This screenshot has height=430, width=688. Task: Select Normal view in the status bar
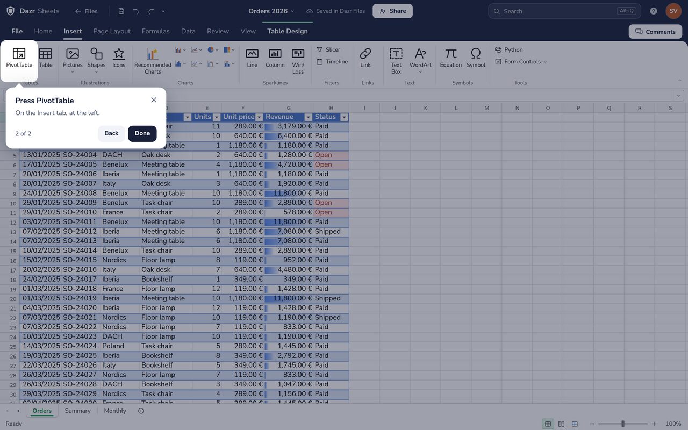(548, 424)
